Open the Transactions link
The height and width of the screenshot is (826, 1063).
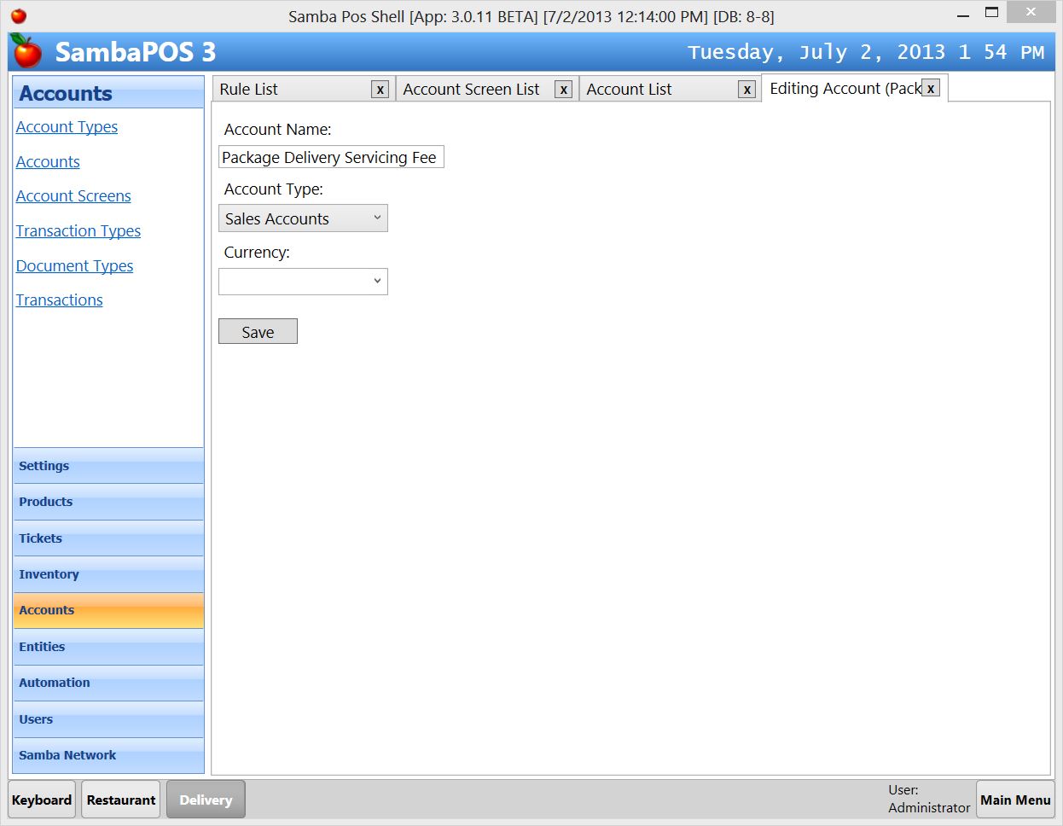pos(59,300)
